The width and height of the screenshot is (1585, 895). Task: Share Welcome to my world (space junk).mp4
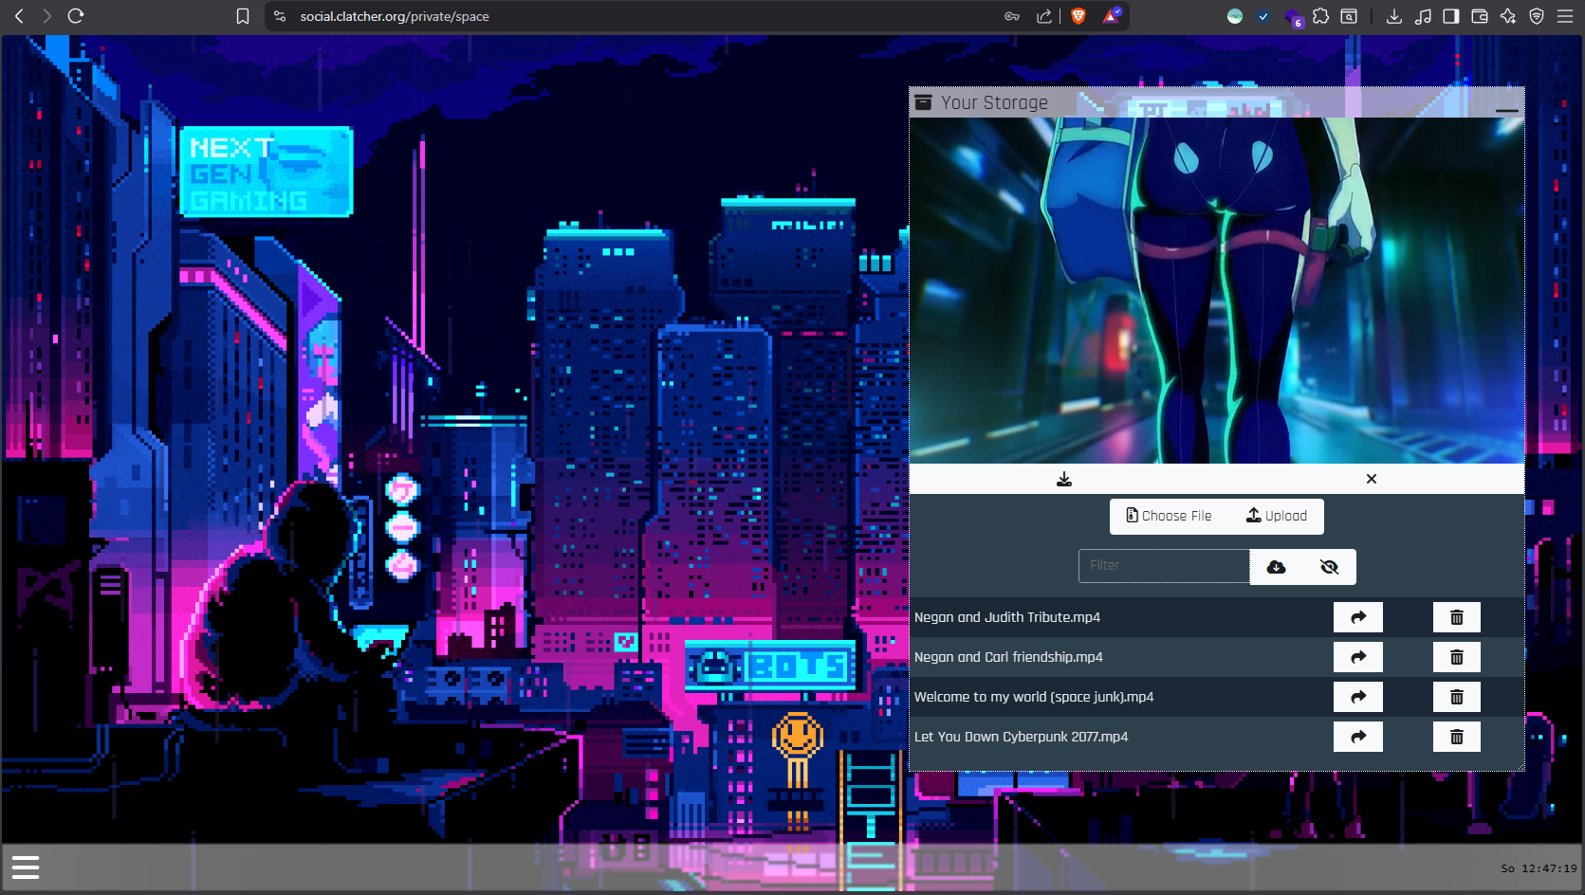pos(1357,697)
